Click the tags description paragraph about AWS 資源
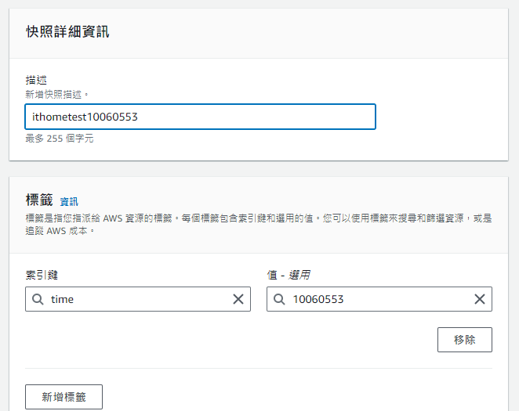519x411 pixels. point(259,225)
